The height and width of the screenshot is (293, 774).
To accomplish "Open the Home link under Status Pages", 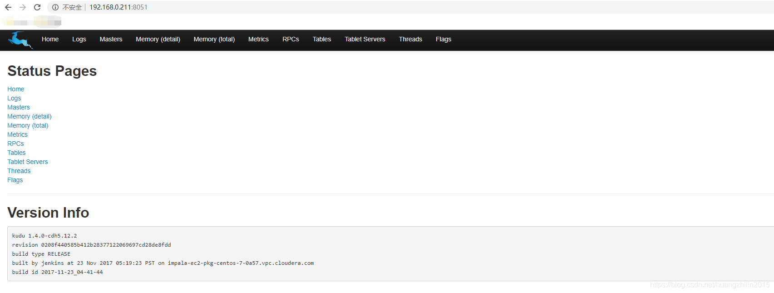I will tap(16, 89).
